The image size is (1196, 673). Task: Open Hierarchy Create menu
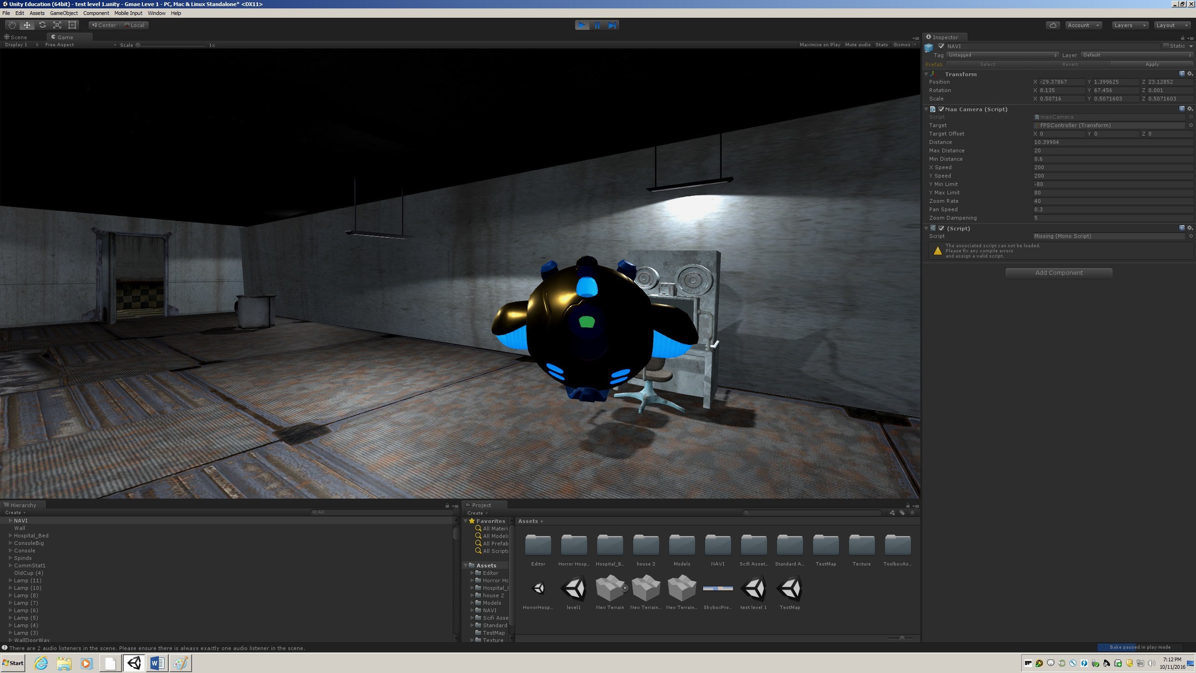click(15, 513)
